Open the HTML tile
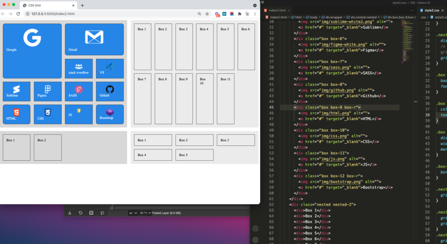This screenshot has width=447, height=244. [17, 114]
